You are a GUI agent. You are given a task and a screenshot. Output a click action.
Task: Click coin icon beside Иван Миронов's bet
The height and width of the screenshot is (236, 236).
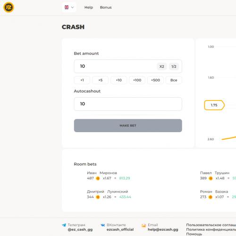[98, 178]
